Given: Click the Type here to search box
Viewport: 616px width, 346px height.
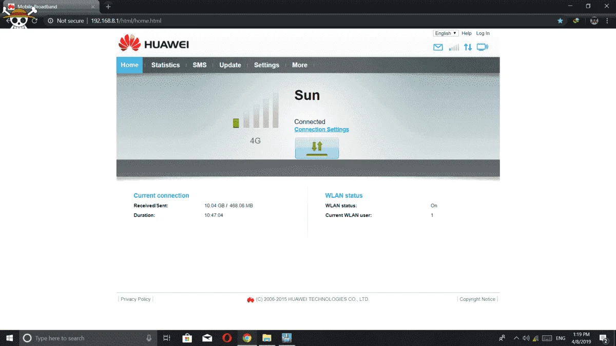Looking at the screenshot, I should click(x=89, y=338).
